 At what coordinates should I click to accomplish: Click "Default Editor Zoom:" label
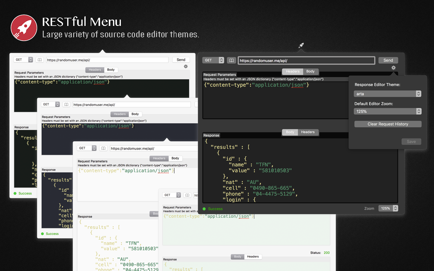tap(374, 104)
